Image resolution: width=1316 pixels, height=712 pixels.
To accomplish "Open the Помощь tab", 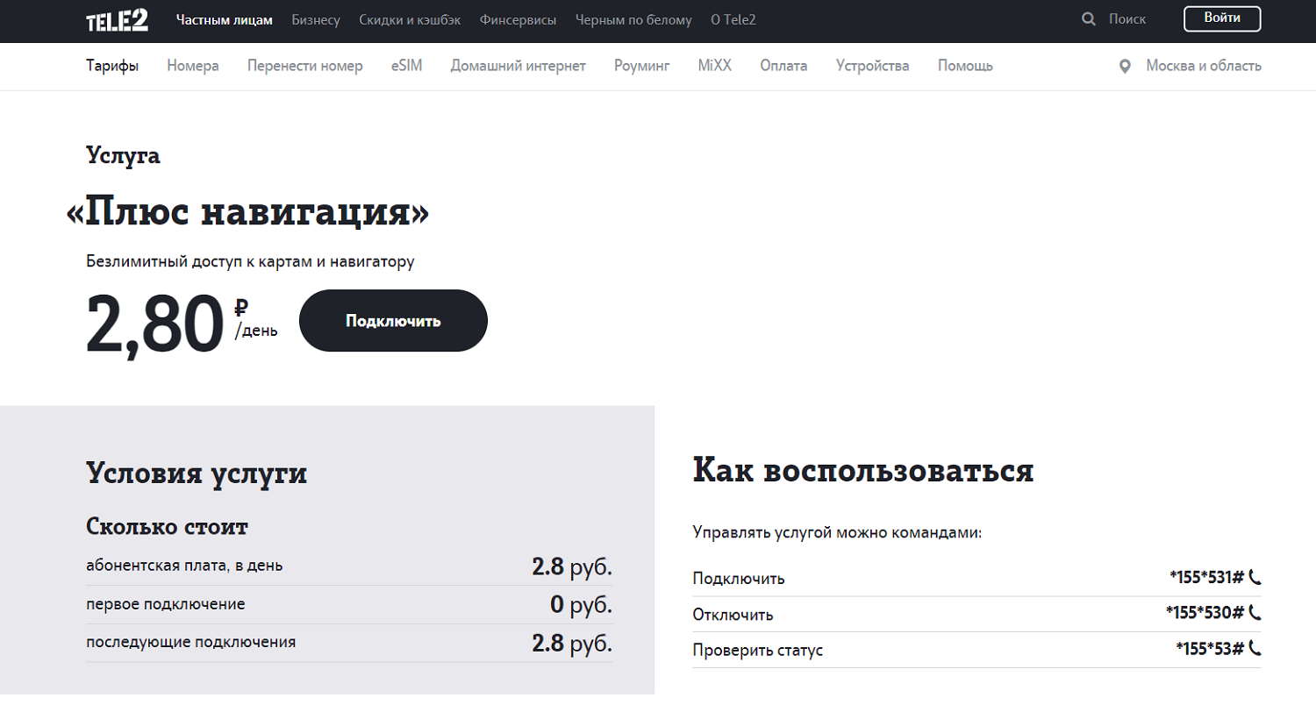I will point(965,66).
